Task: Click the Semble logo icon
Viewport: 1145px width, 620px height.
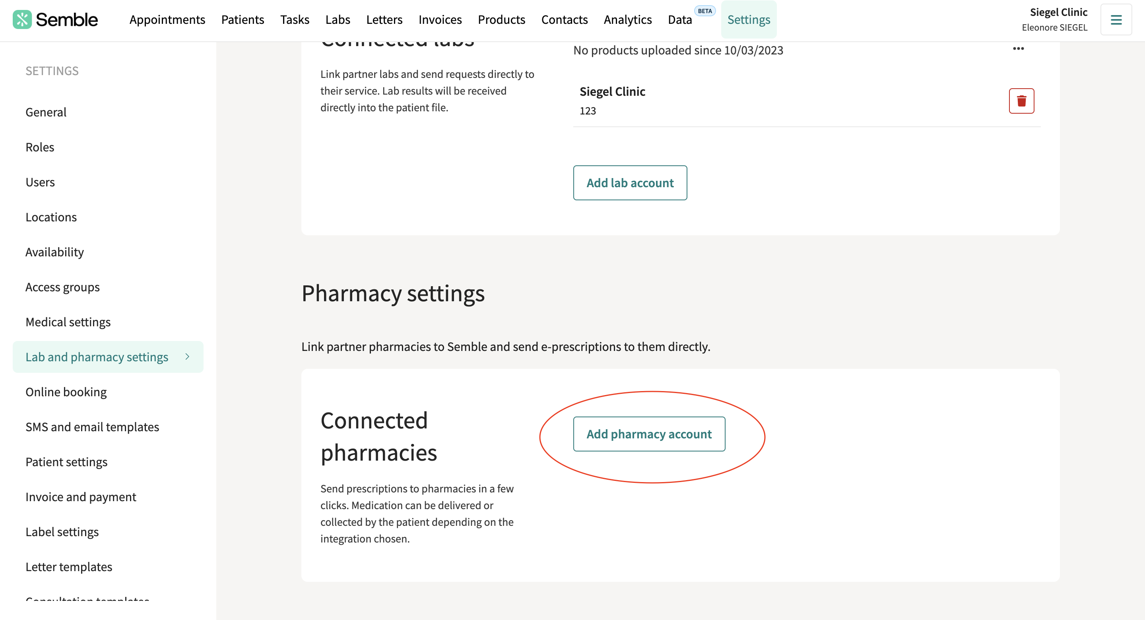Action: point(22,19)
